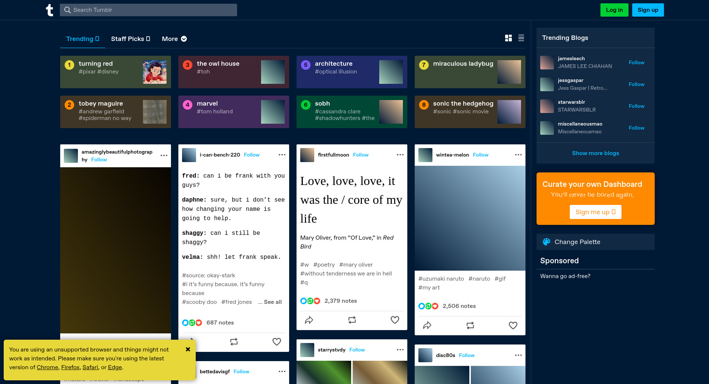This screenshot has width=709, height=384.
Task: Open the miraculous ladybug trending topic
Action: (470, 72)
